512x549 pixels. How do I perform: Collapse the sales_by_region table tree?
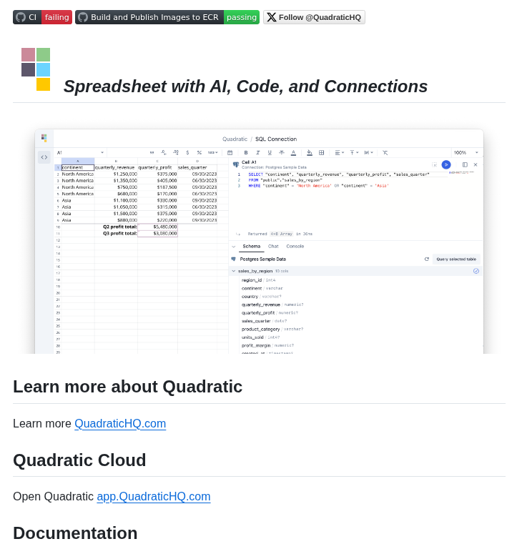point(234,271)
